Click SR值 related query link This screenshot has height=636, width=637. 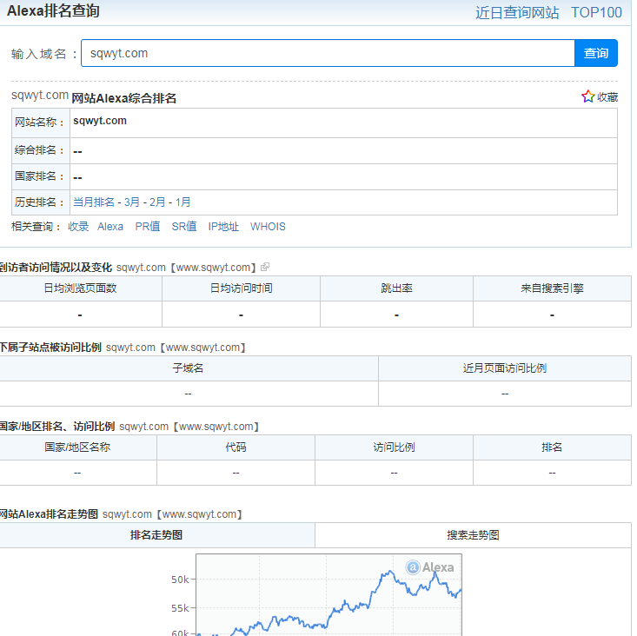pyautogui.click(x=184, y=226)
